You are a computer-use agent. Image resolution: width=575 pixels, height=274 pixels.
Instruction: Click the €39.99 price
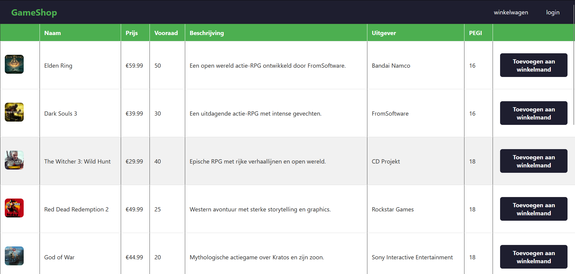(134, 113)
